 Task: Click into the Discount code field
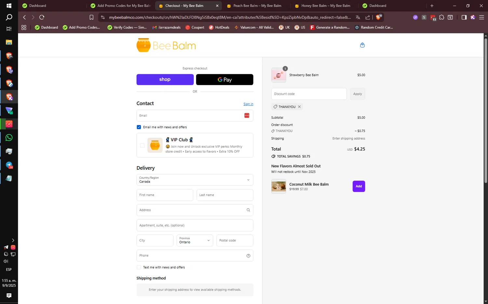[309, 94]
